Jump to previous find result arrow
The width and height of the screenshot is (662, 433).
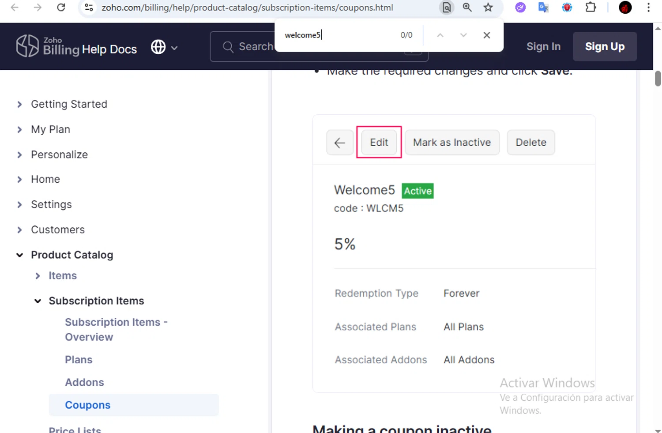[440, 35]
